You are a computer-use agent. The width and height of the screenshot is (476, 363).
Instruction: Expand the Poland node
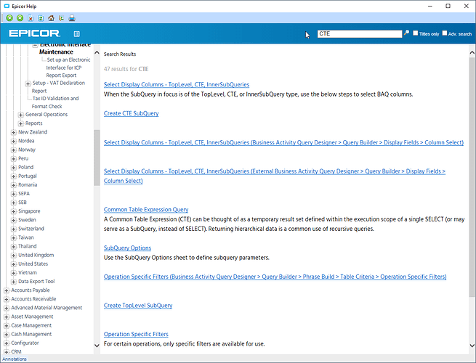pyautogui.click(x=13, y=168)
